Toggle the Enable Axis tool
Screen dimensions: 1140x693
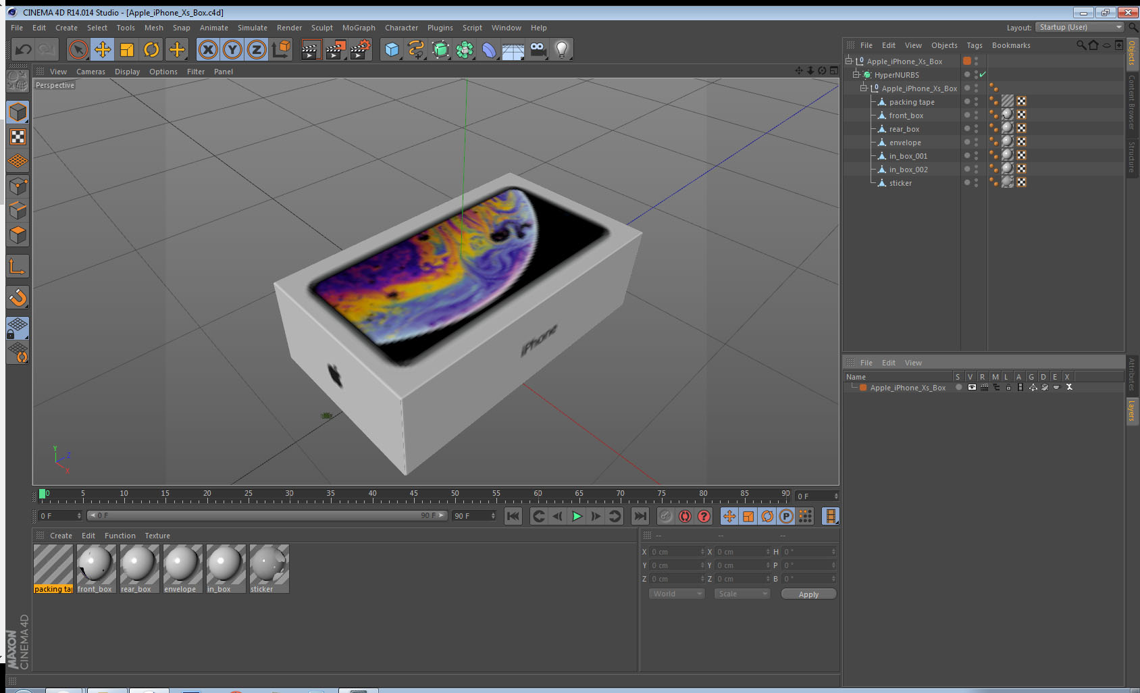(x=18, y=267)
